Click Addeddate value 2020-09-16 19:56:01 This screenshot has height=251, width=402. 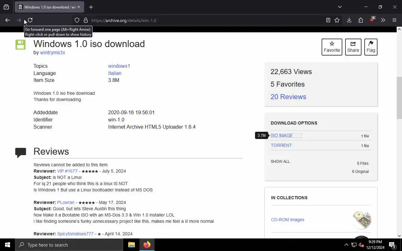[131, 113]
